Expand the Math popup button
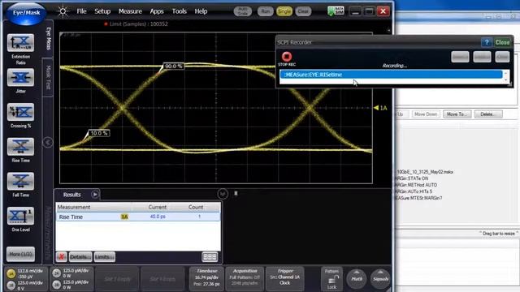 coord(357,279)
